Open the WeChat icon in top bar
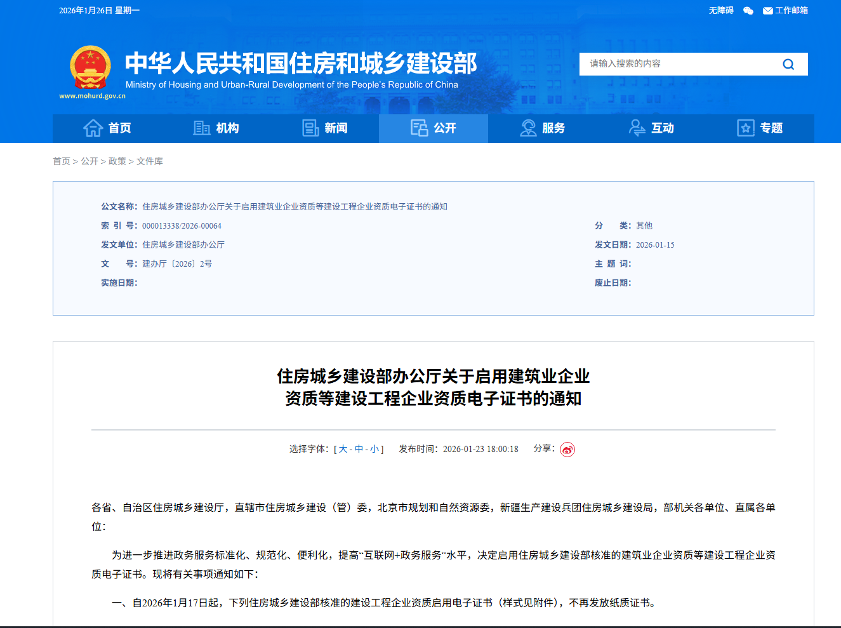This screenshot has height=628, width=841. click(x=748, y=11)
